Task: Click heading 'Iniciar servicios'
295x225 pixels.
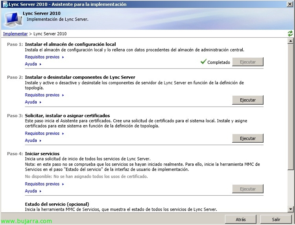Action: coord(42,154)
